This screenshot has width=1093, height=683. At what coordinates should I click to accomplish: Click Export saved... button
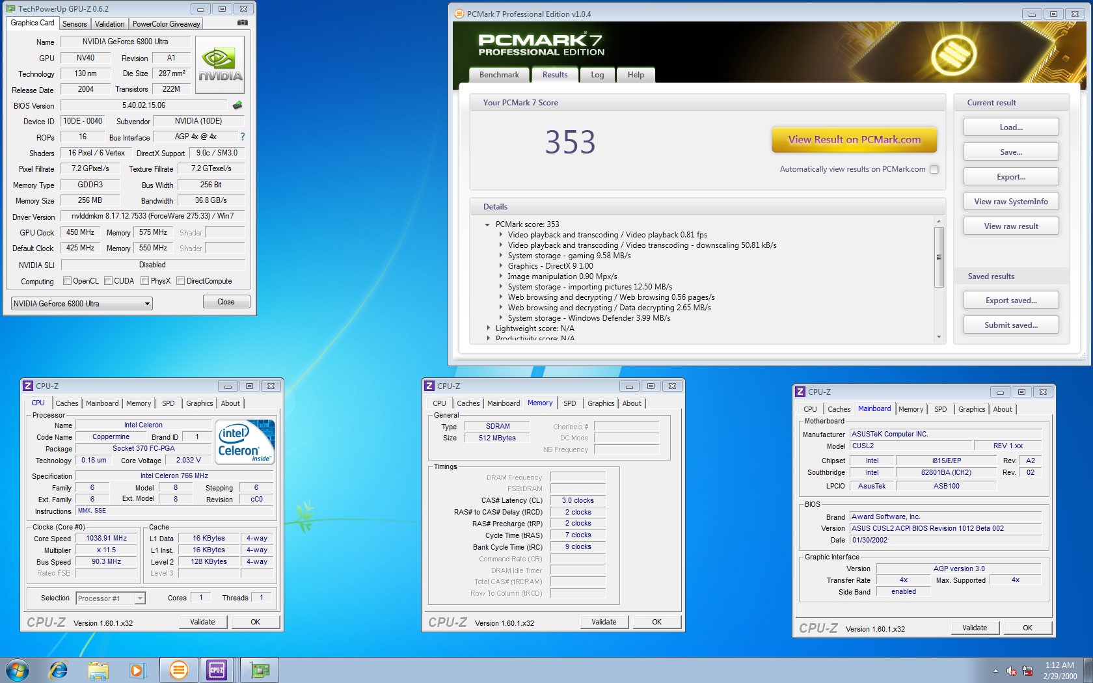pyautogui.click(x=1011, y=301)
